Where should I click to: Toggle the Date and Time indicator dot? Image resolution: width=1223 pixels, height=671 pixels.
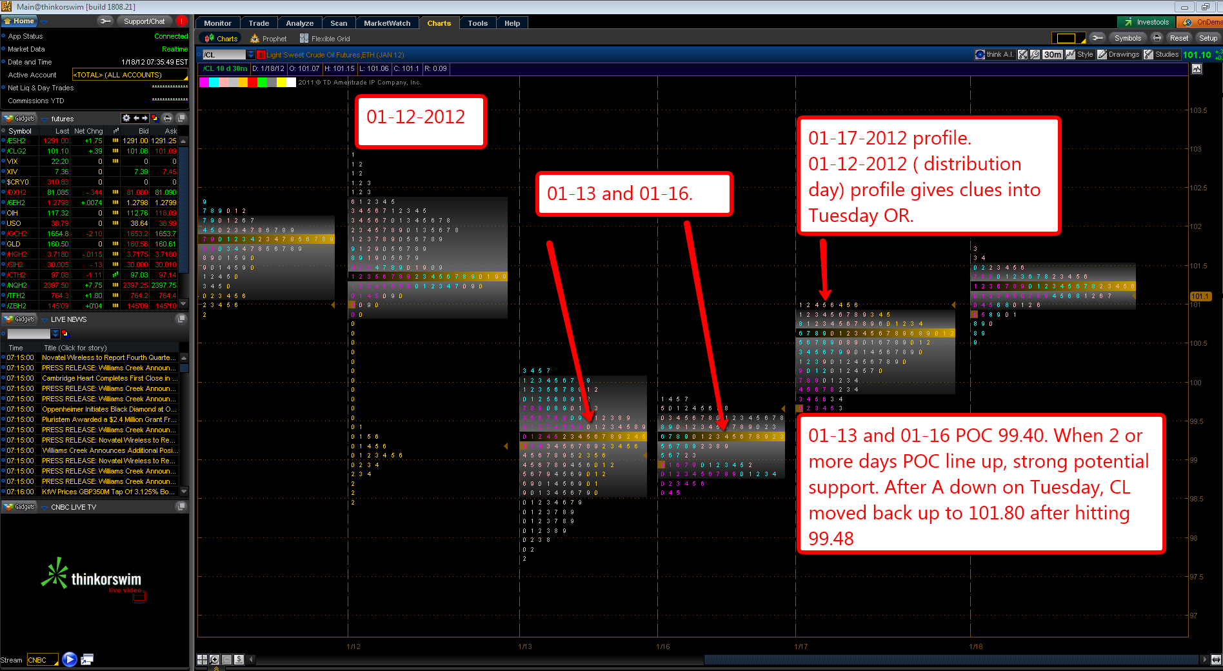click(3, 62)
